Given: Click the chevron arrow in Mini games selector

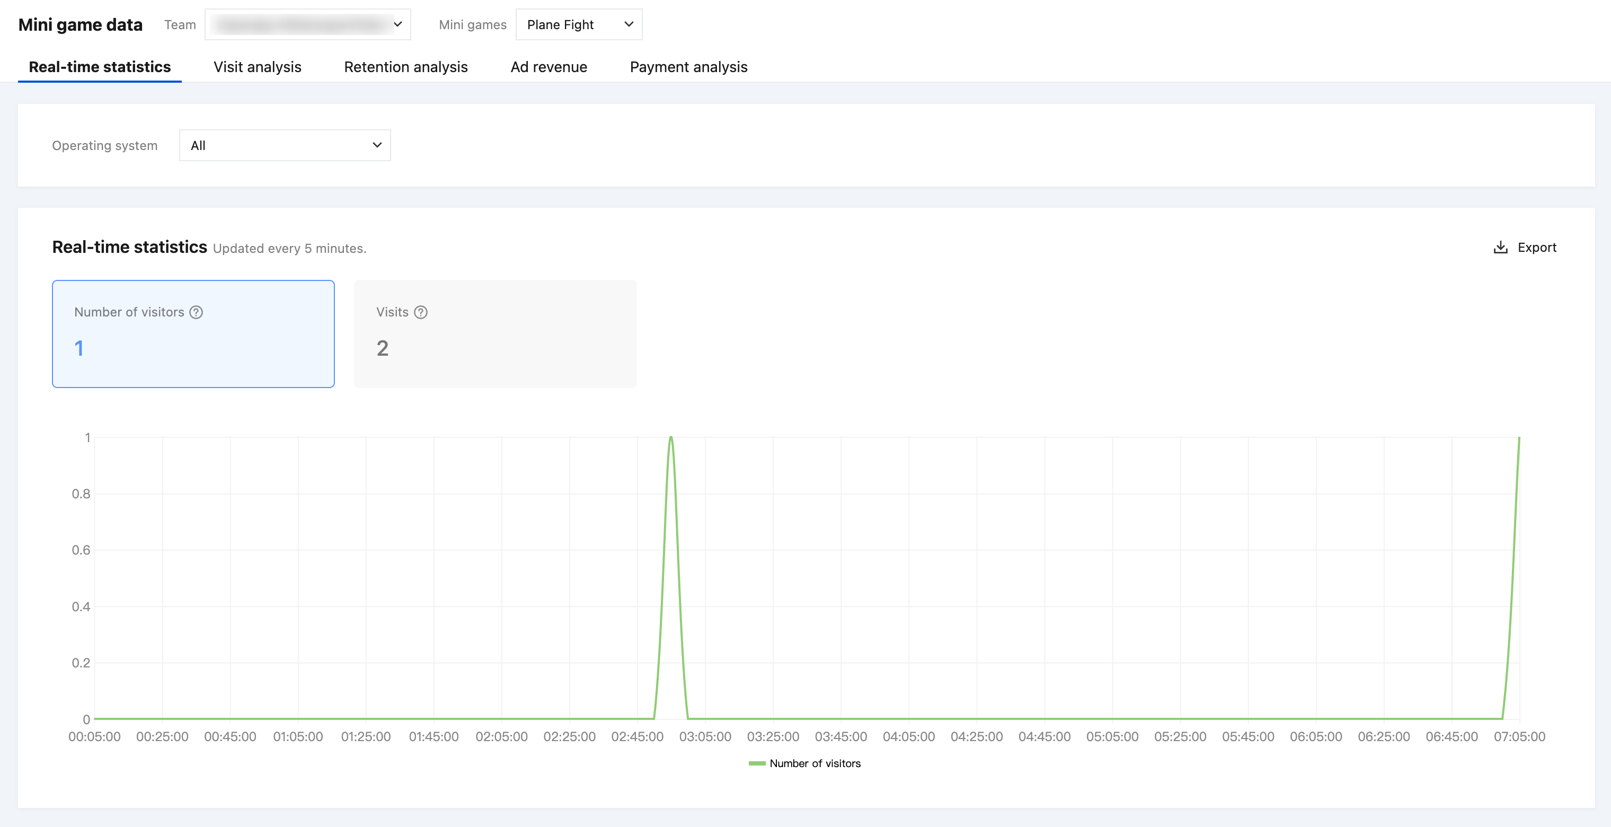Looking at the screenshot, I should [x=629, y=24].
